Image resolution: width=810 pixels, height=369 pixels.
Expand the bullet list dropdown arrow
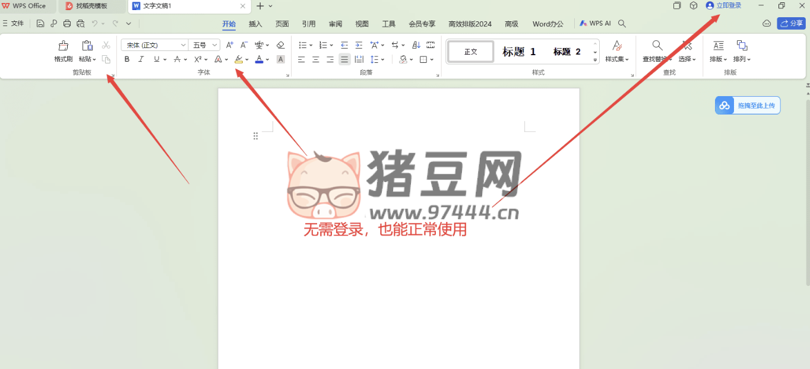(x=311, y=45)
